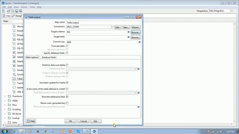Click the Spoon application taskbar icon
The height and width of the screenshot is (134, 239).
pyautogui.click(x=94, y=131)
